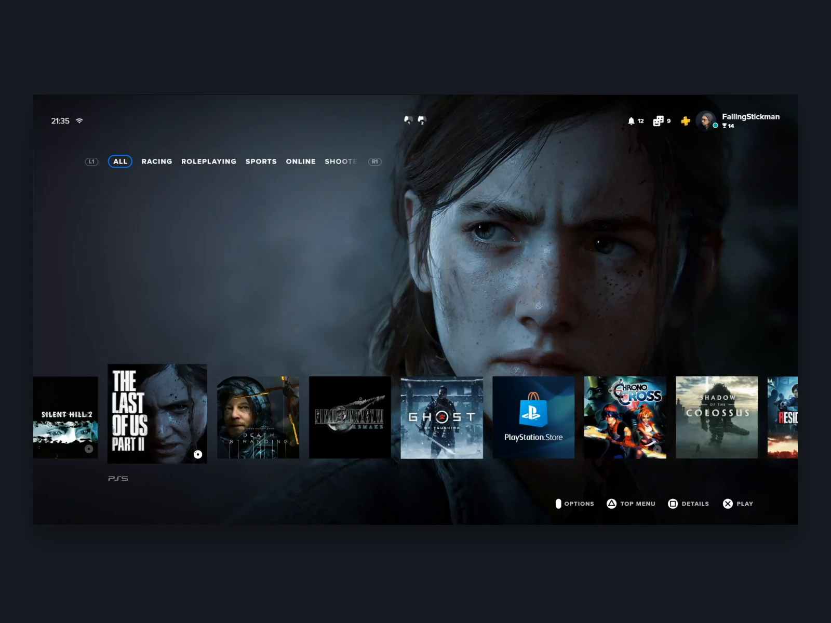Select the ALL games filter

coord(120,161)
